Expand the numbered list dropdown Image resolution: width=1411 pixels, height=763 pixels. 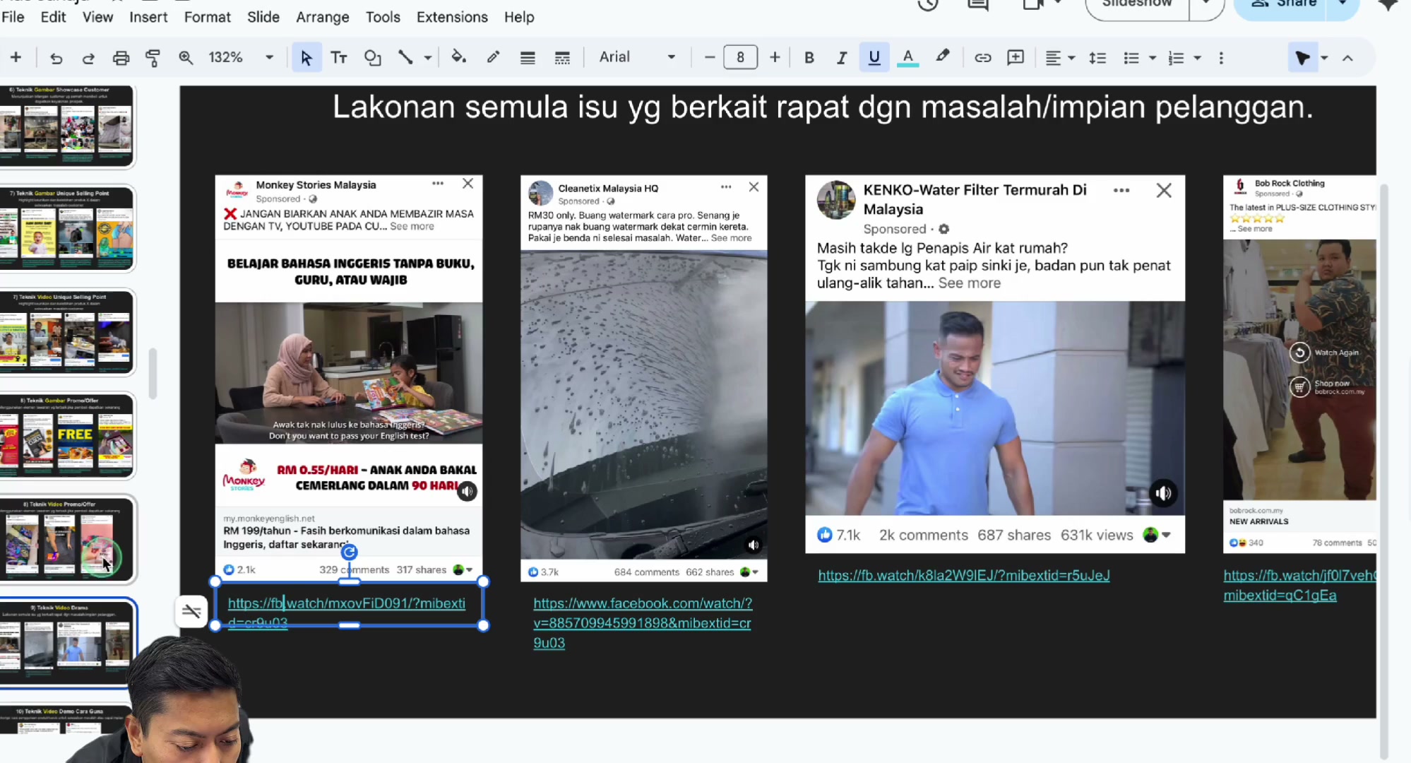tap(1197, 58)
